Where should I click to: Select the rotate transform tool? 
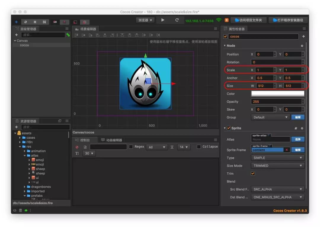[25, 22]
